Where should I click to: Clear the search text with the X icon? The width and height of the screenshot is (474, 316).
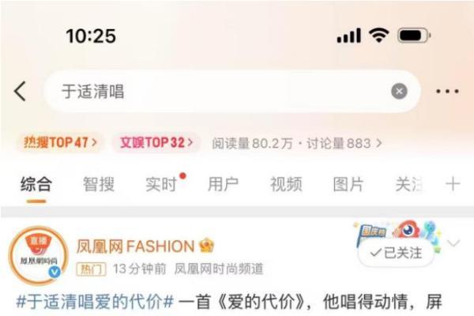399,91
